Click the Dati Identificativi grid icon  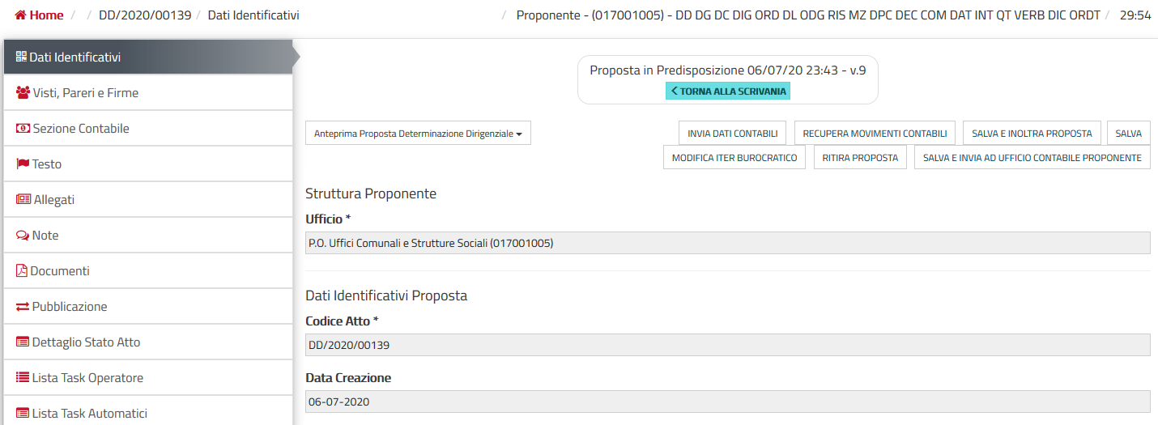tap(22, 57)
